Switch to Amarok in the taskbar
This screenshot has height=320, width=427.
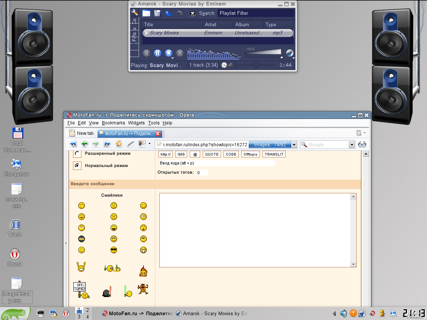212,313
